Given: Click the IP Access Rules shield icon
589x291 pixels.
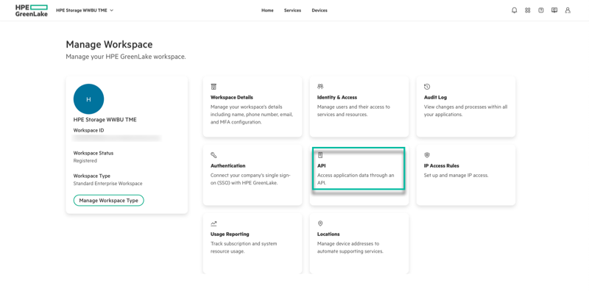Looking at the screenshot, I should coord(427,155).
